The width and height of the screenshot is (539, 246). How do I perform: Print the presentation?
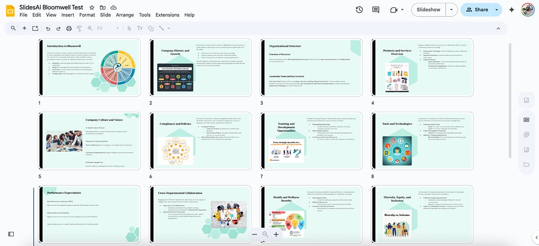pyautogui.click(x=69, y=28)
